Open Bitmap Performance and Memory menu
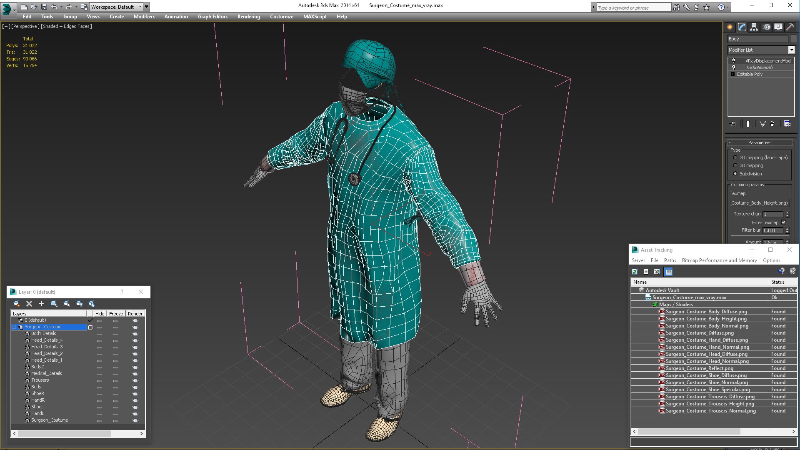 pos(719,260)
